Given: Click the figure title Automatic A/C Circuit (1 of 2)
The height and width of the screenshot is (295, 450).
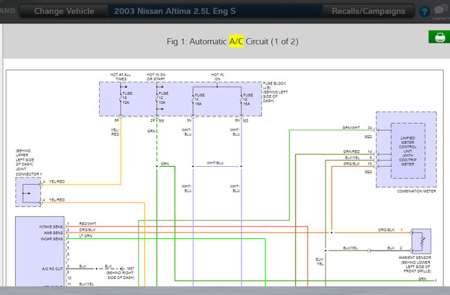Looking at the screenshot, I should pyautogui.click(x=233, y=42).
